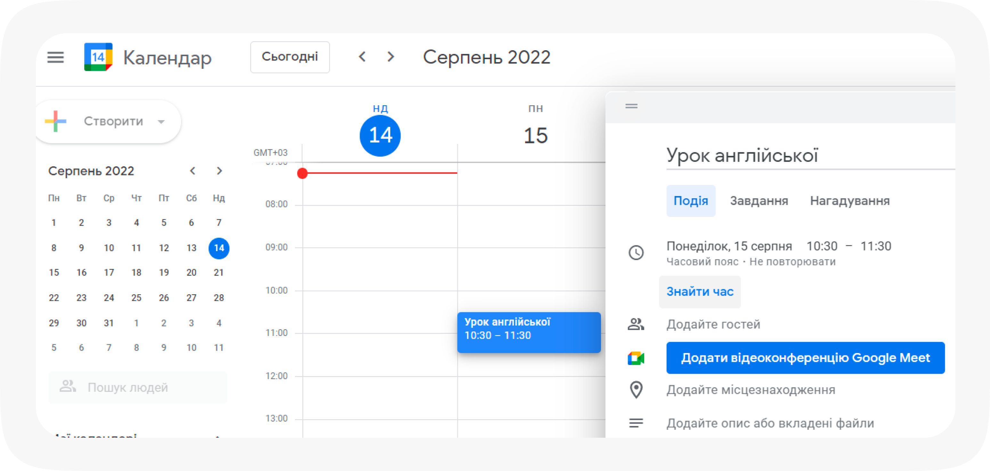Image resolution: width=990 pixels, height=471 pixels.
Task: Click the guests people icon
Action: tap(636, 324)
